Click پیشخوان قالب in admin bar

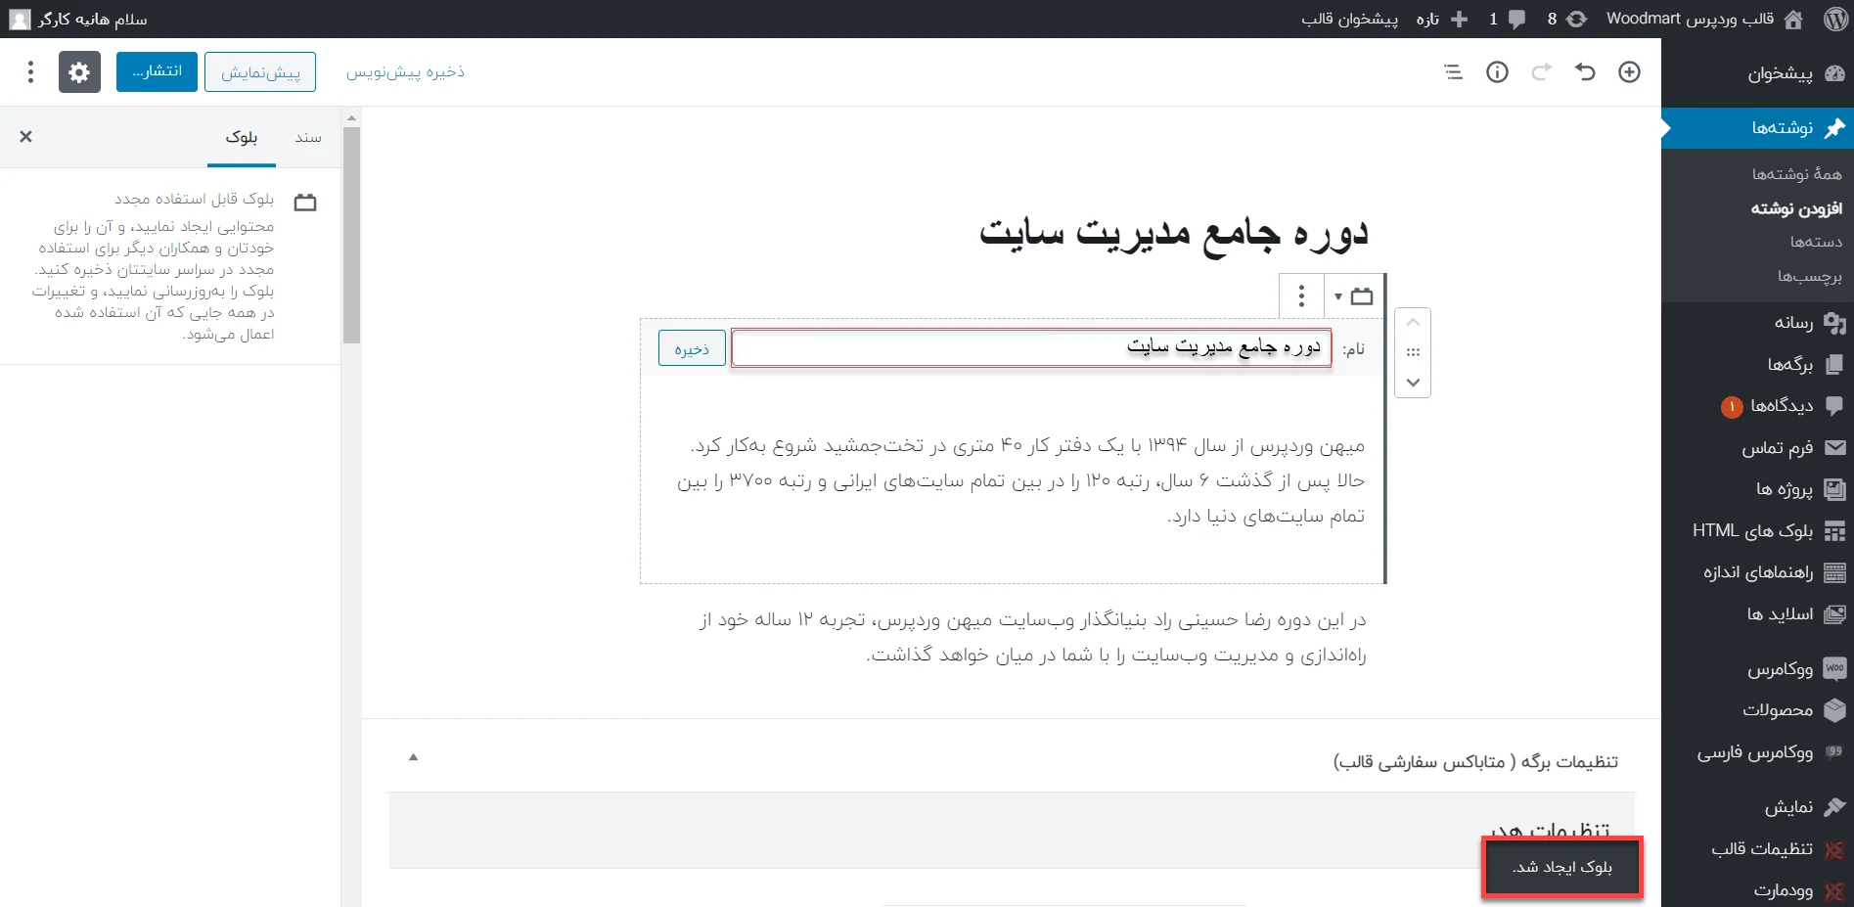[1349, 19]
